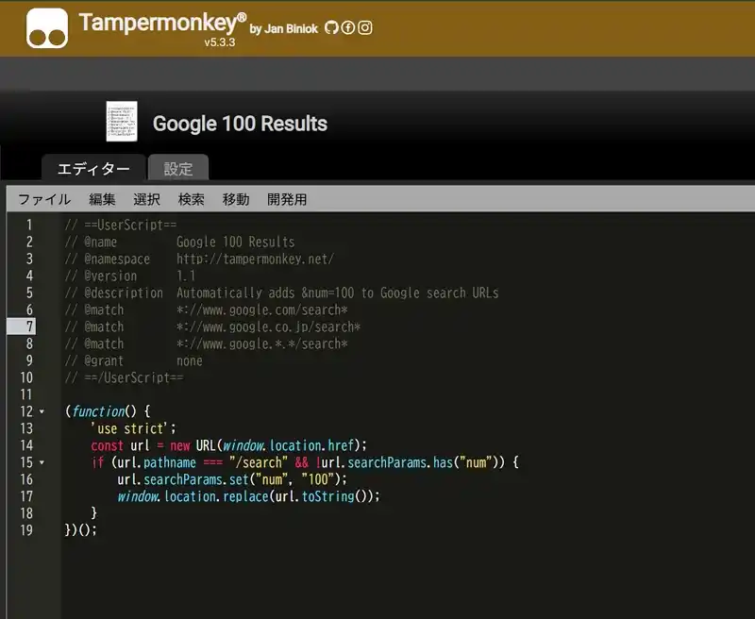Screen dimensions: 755x619
Task: Open the GitHub icon link
Action: [331, 28]
